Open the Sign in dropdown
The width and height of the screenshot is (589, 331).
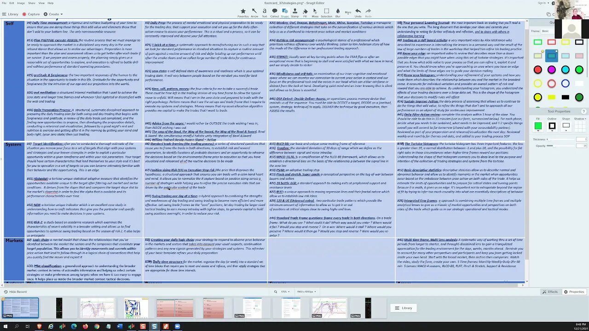pos(543,3)
